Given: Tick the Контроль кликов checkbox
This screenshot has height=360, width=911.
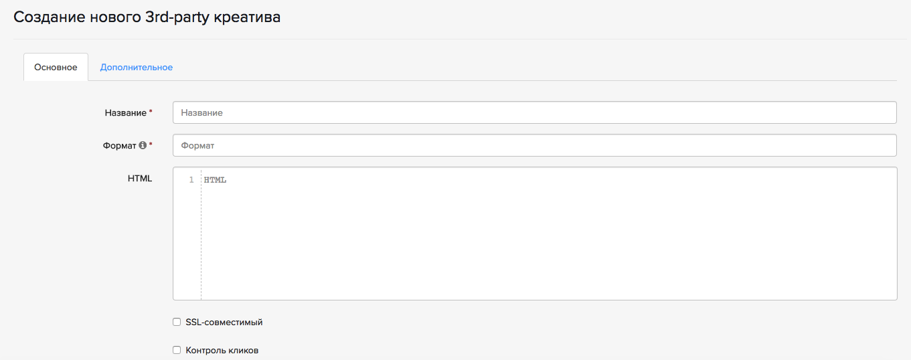Looking at the screenshot, I should [177, 350].
